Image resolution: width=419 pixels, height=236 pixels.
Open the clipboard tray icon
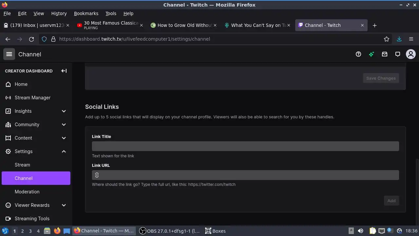[x=373, y=231]
